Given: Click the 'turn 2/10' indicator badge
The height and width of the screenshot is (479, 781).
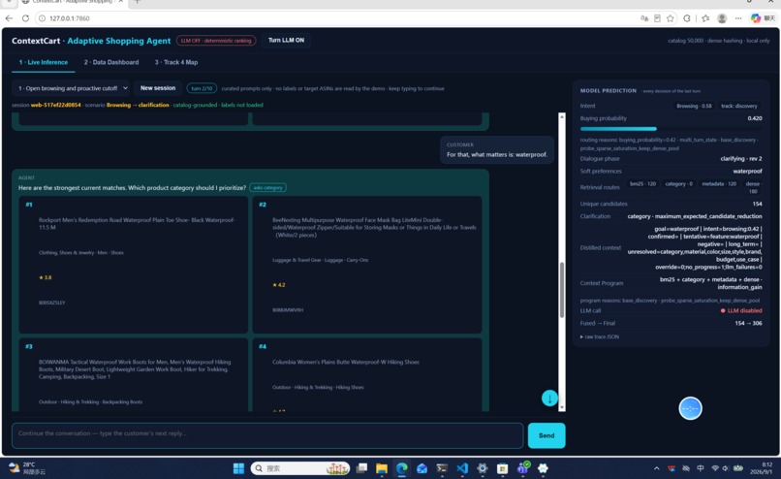Looking at the screenshot, I should 202,88.
